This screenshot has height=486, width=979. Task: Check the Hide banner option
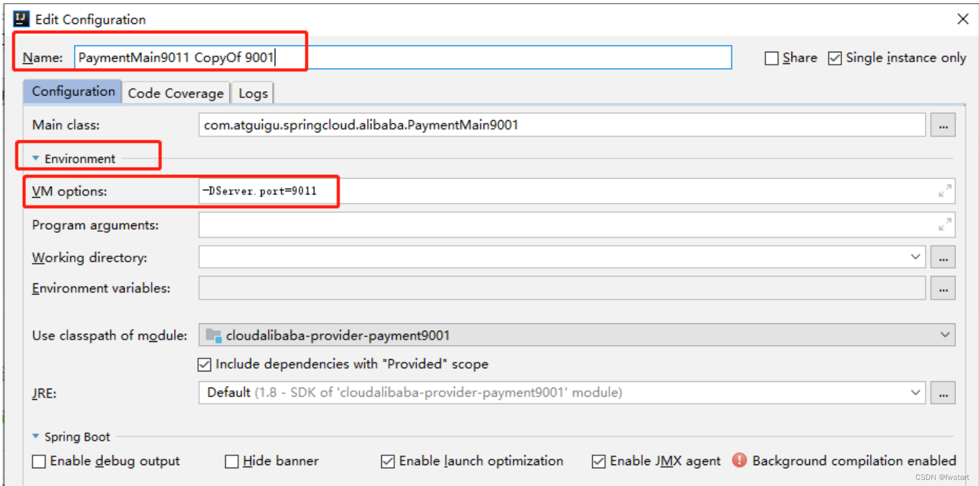[232, 461]
